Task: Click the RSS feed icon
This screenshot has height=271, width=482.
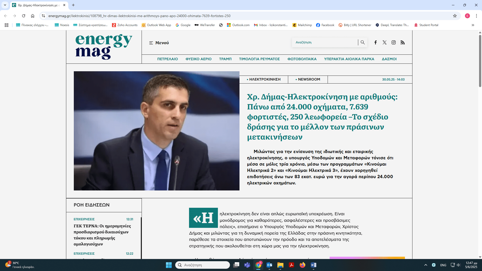Action: pyautogui.click(x=402, y=42)
